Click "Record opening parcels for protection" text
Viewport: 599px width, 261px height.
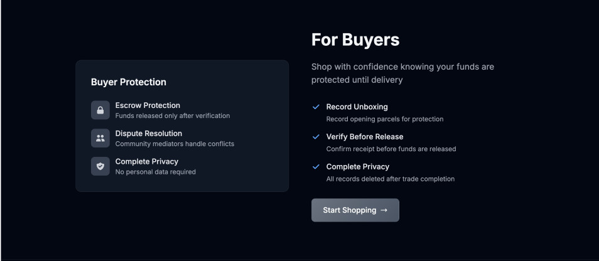(x=385, y=119)
